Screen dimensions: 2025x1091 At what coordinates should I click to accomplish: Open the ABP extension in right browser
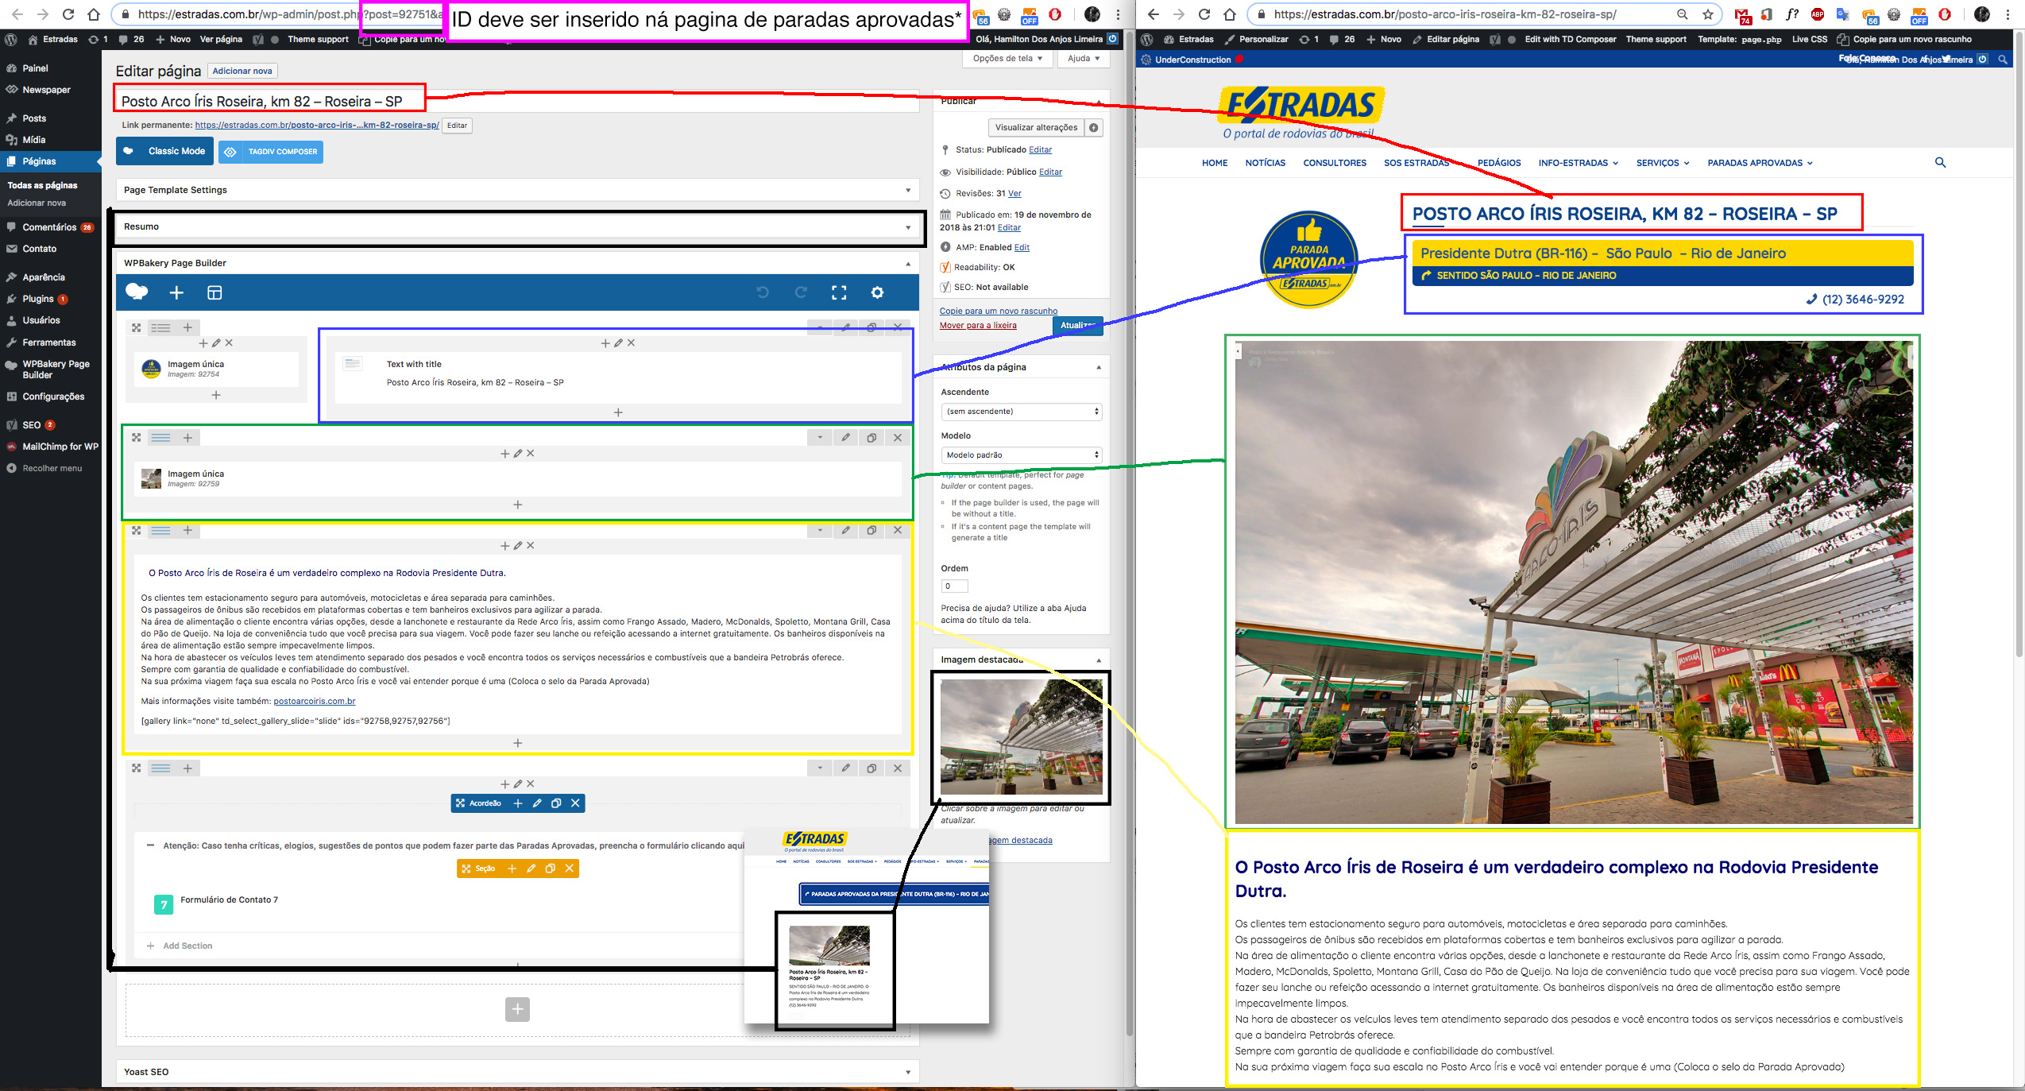[1818, 14]
